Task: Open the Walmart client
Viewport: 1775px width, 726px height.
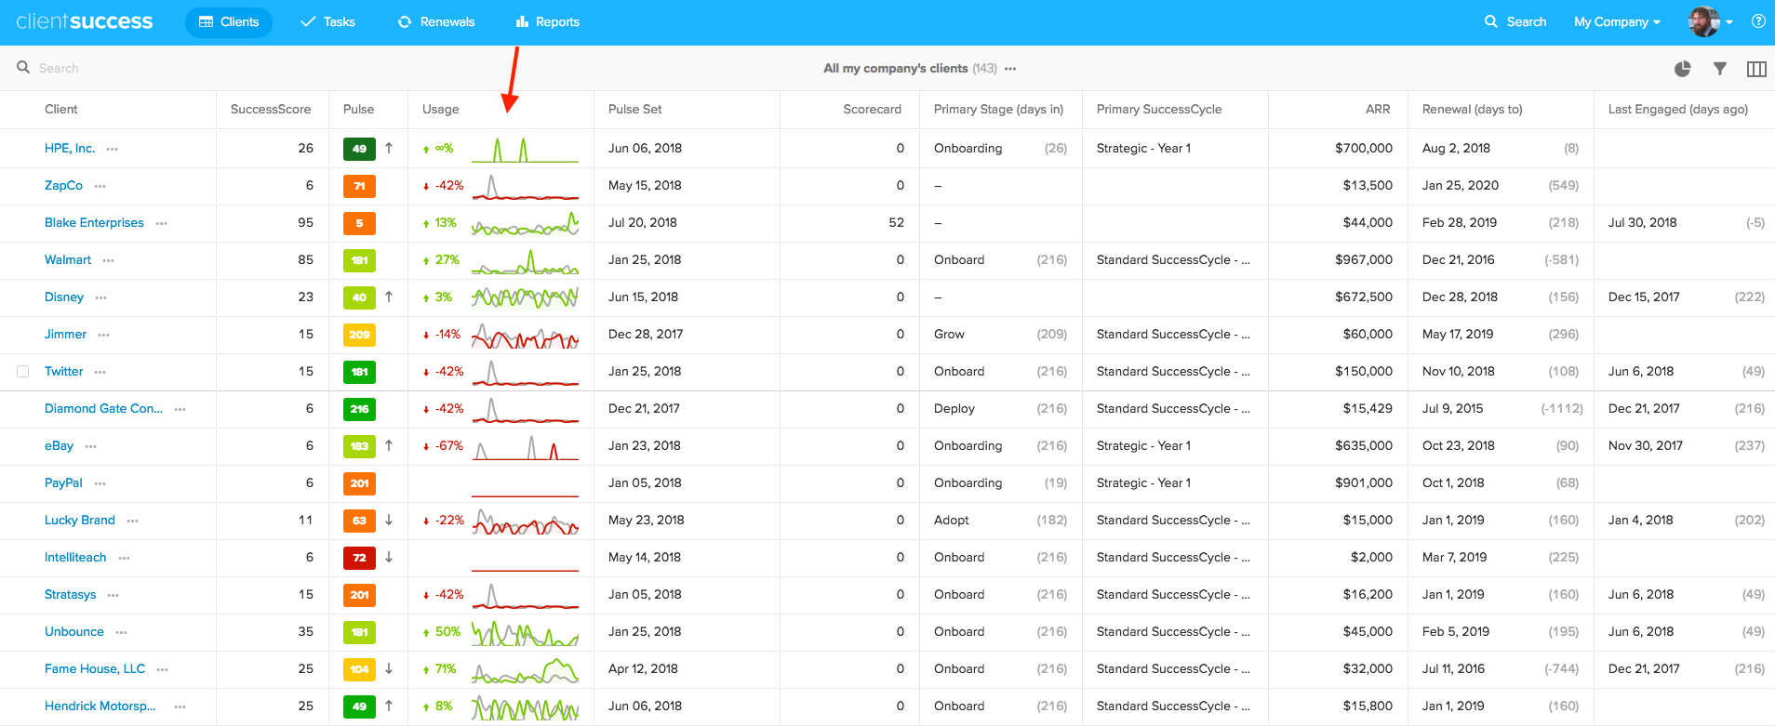Action: [68, 260]
